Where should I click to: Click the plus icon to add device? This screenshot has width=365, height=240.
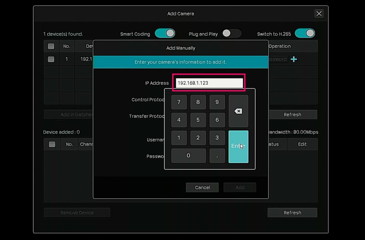294,59
